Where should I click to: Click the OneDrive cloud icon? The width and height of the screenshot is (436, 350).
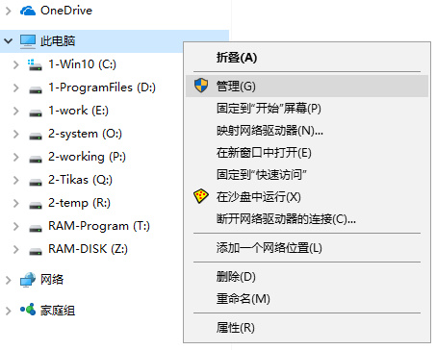pyautogui.click(x=28, y=11)
